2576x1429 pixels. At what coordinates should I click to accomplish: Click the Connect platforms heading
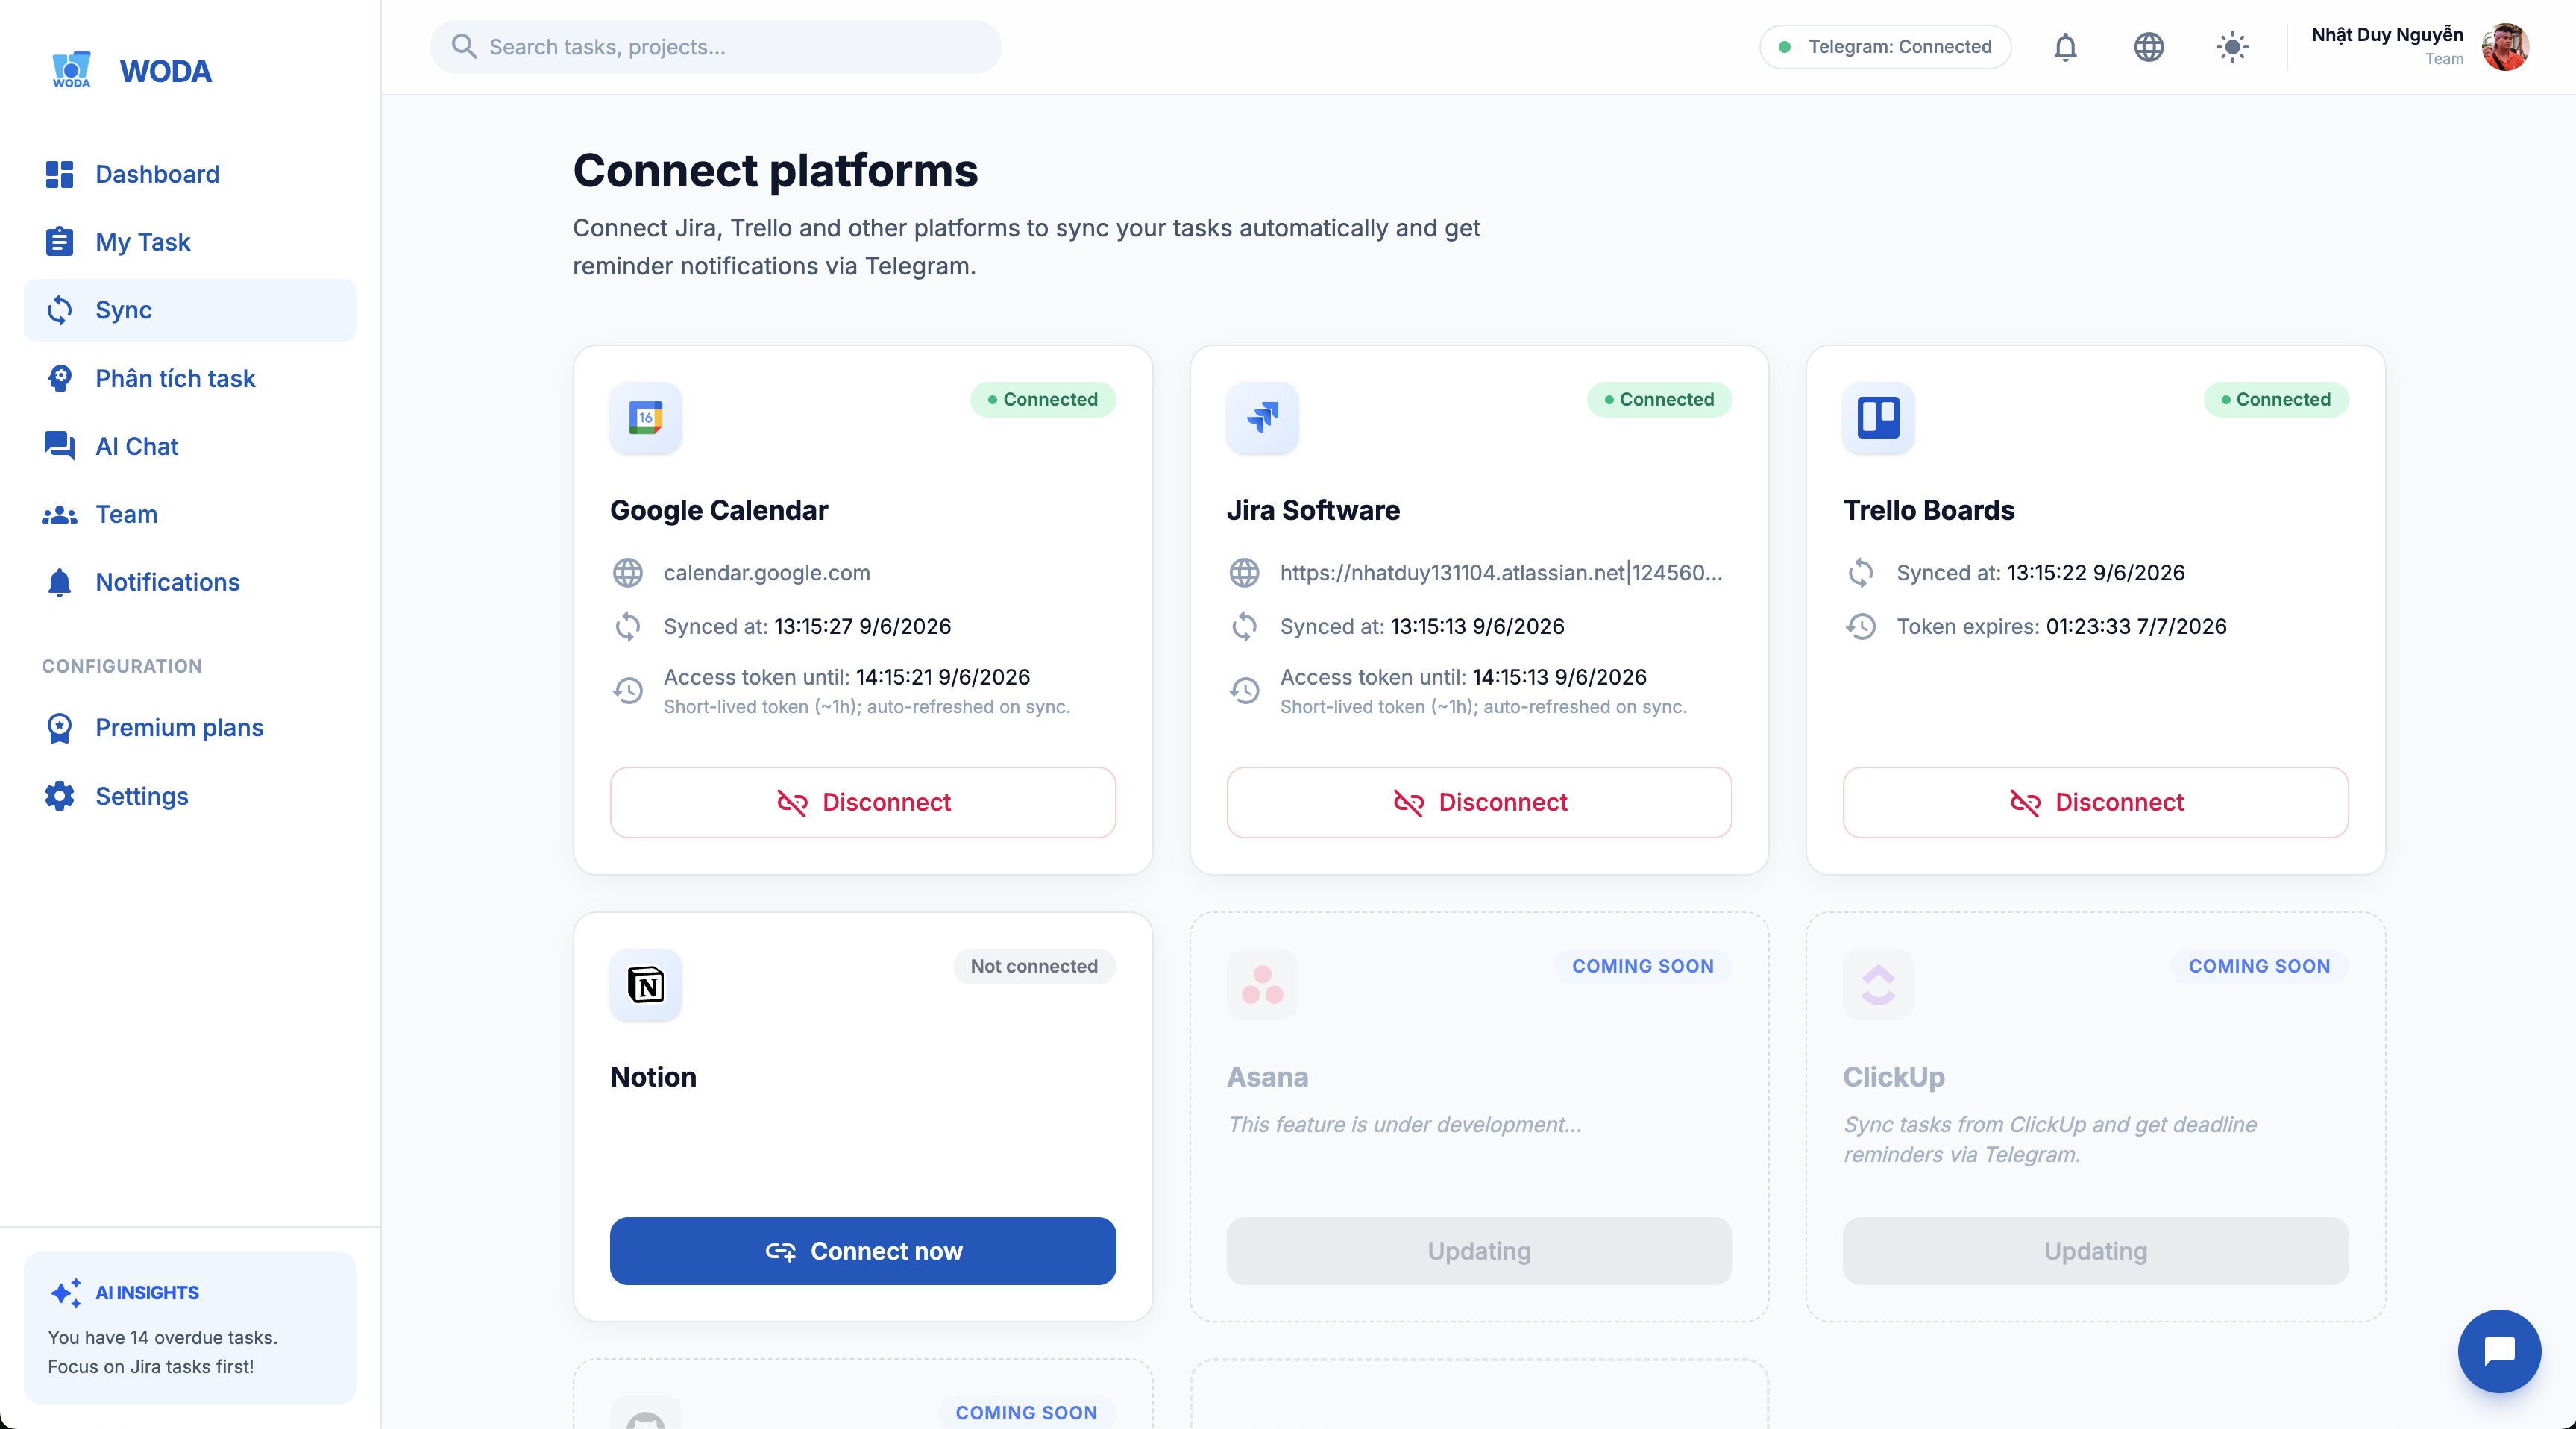pos(775,170)
